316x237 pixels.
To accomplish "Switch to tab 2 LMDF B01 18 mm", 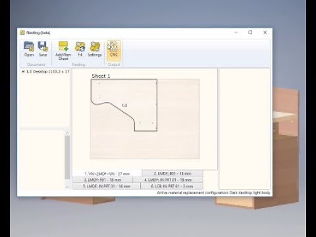I will pos(172,173).
